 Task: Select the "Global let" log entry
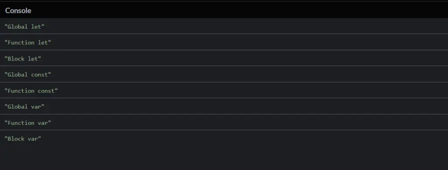(224, 26)
